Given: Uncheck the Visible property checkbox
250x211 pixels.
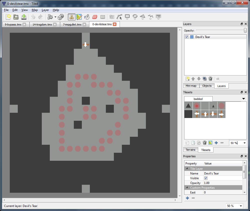Looking at the screenshot, I should click(206, 178).
